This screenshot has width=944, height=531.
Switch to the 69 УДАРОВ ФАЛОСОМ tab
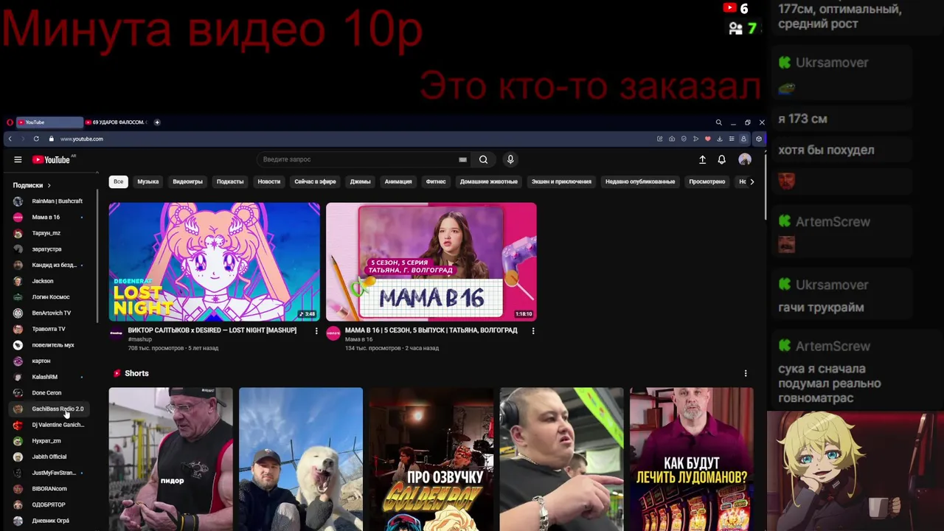click(x=117, y=122)
